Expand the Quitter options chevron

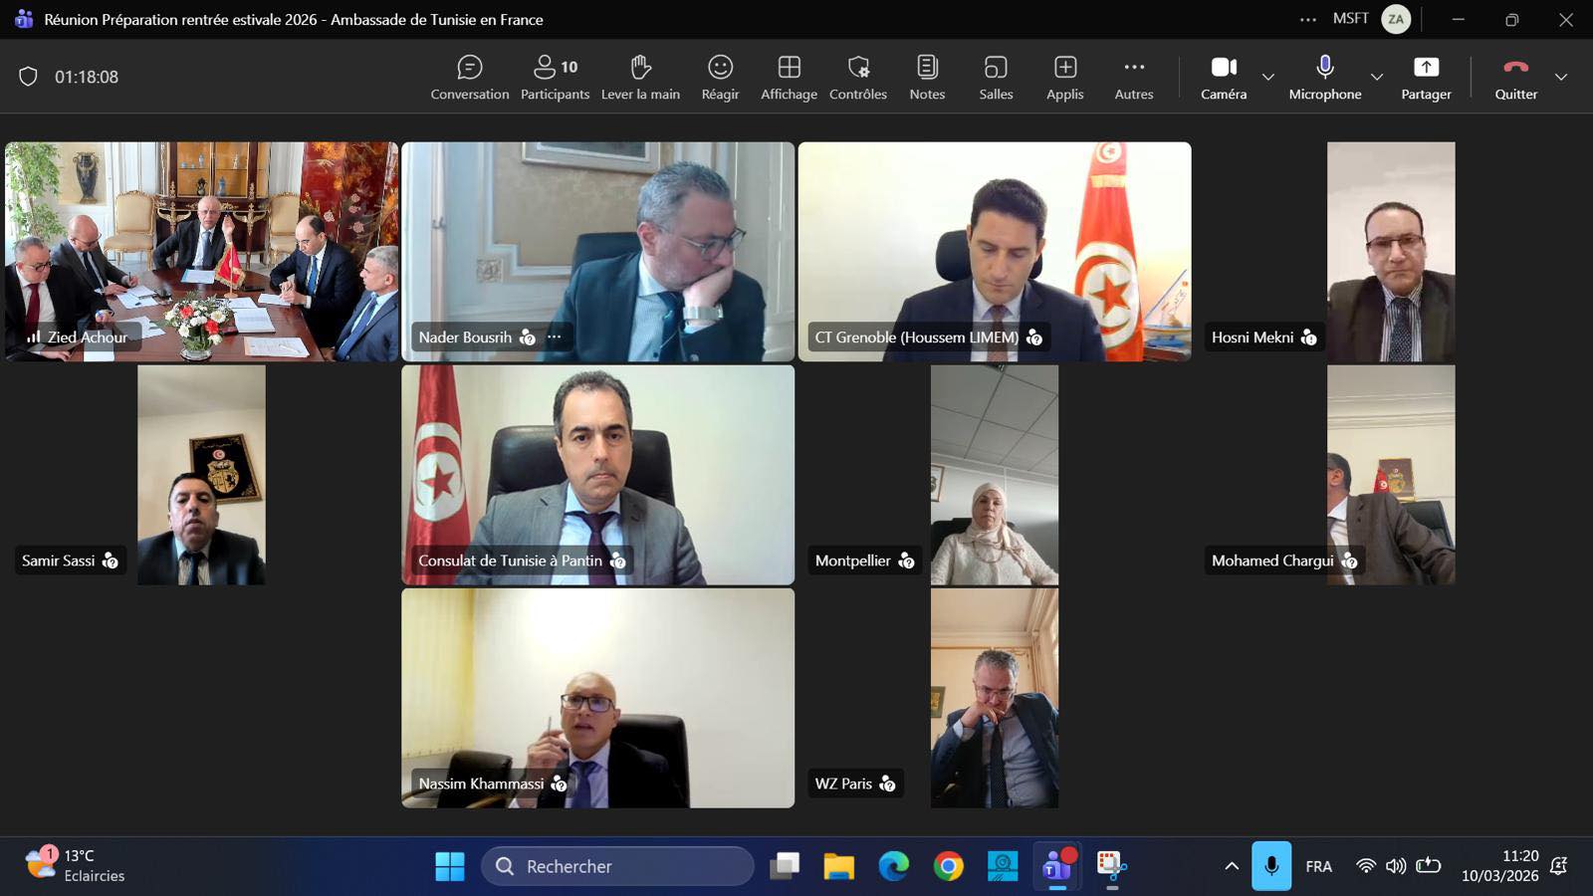pos(1561,77)
